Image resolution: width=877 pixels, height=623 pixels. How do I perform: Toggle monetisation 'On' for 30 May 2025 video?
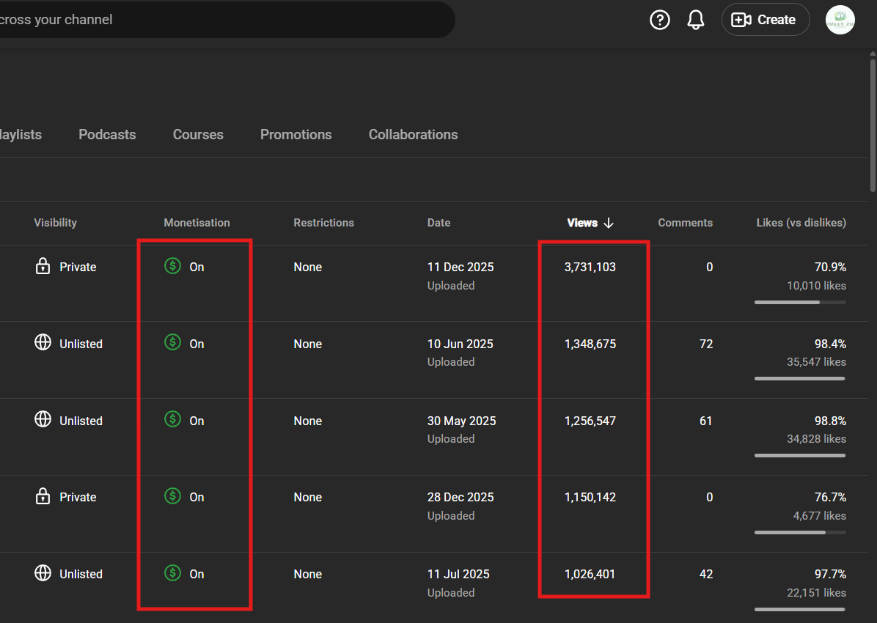coord(197,421)
